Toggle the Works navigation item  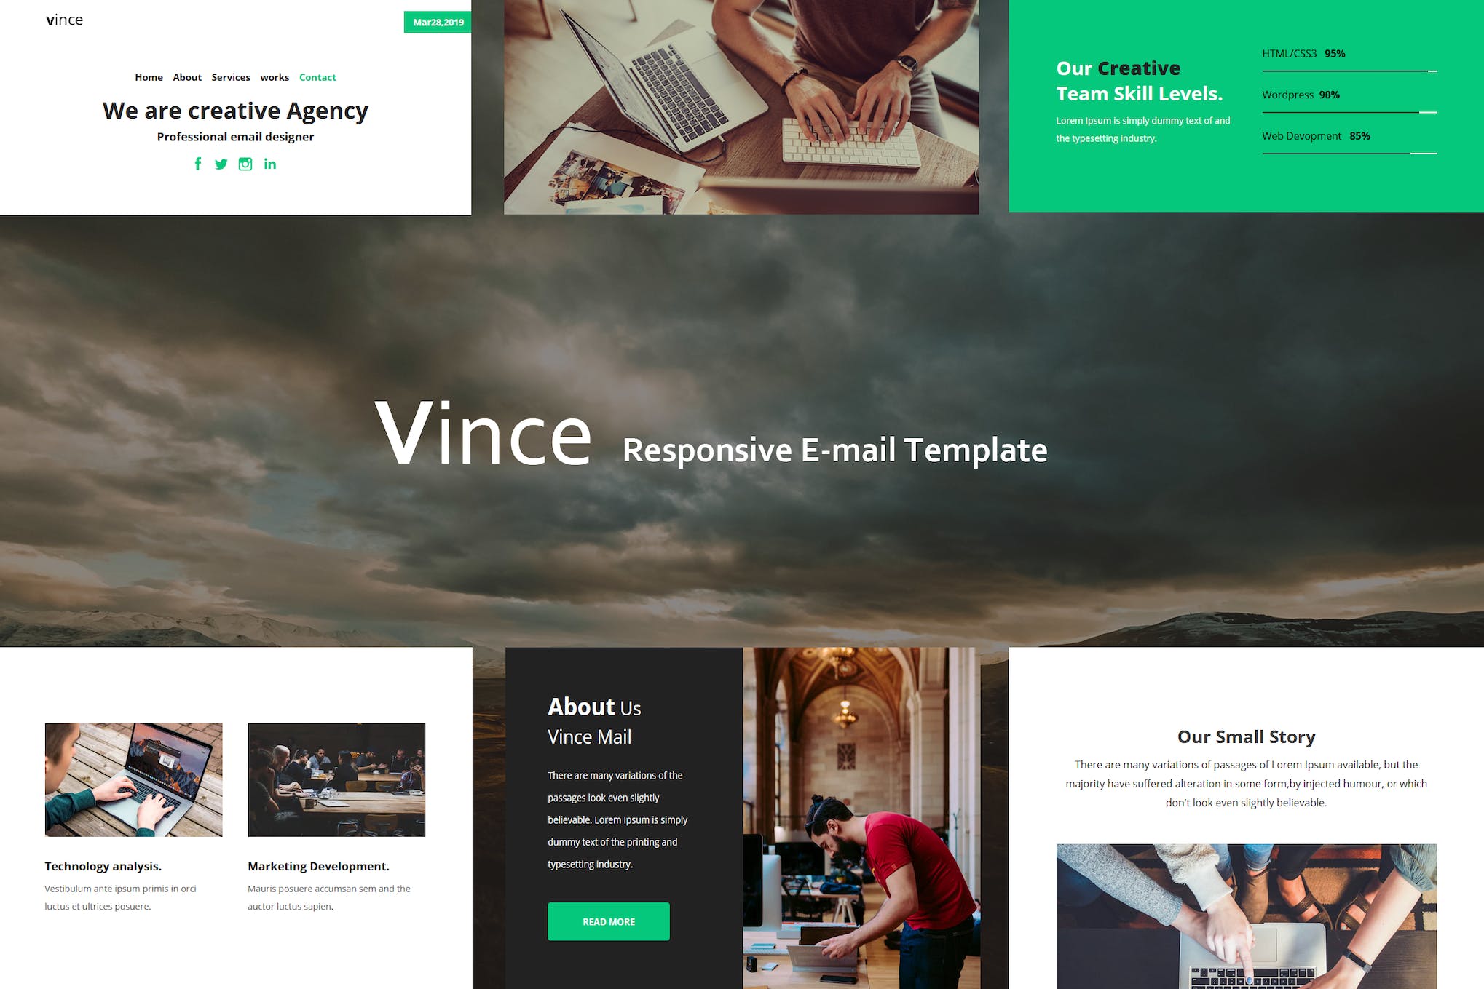point(278,76)
